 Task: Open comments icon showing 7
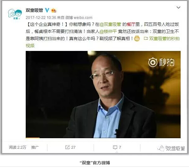[117, 147]
